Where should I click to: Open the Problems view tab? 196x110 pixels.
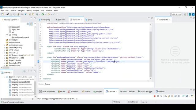[73, 92]
